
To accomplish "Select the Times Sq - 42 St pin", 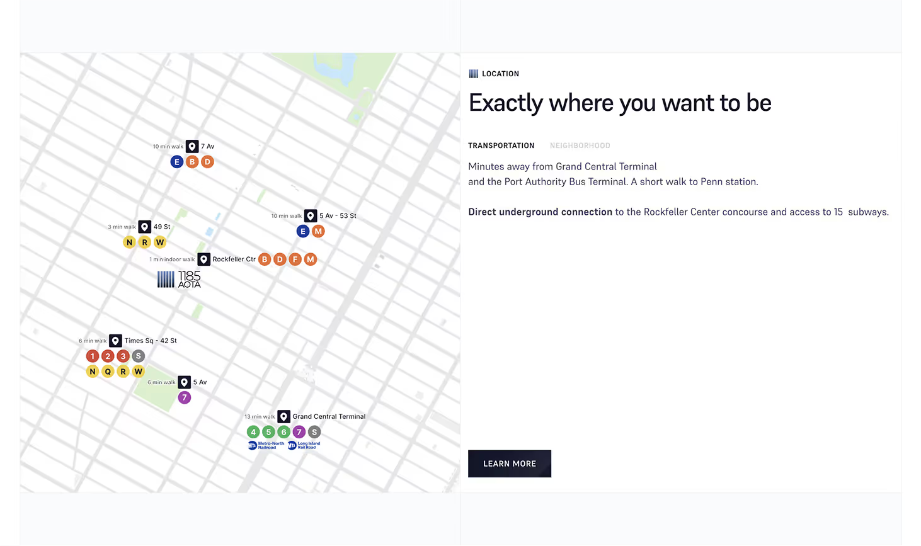I will coord(115,341).
